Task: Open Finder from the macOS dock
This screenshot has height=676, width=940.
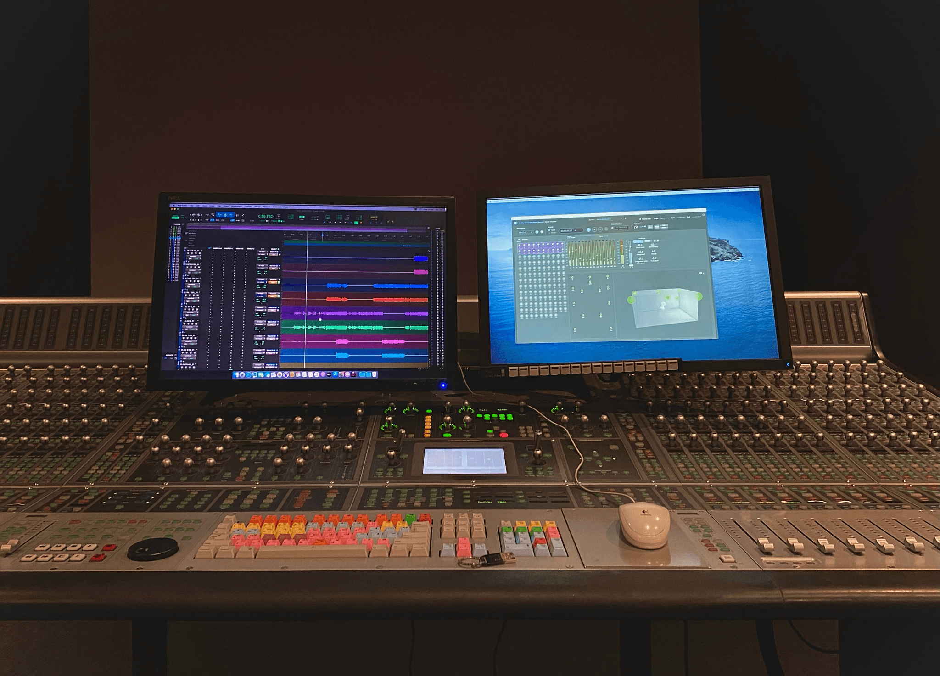Action: pos(236,374)
